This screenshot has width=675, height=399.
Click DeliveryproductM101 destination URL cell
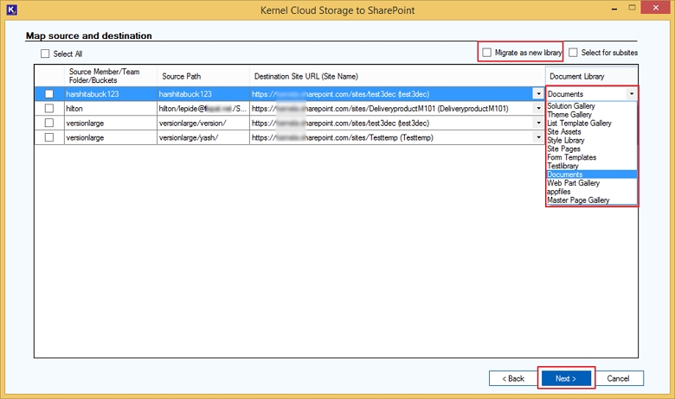pyautogui.click(x=392, y=109)
